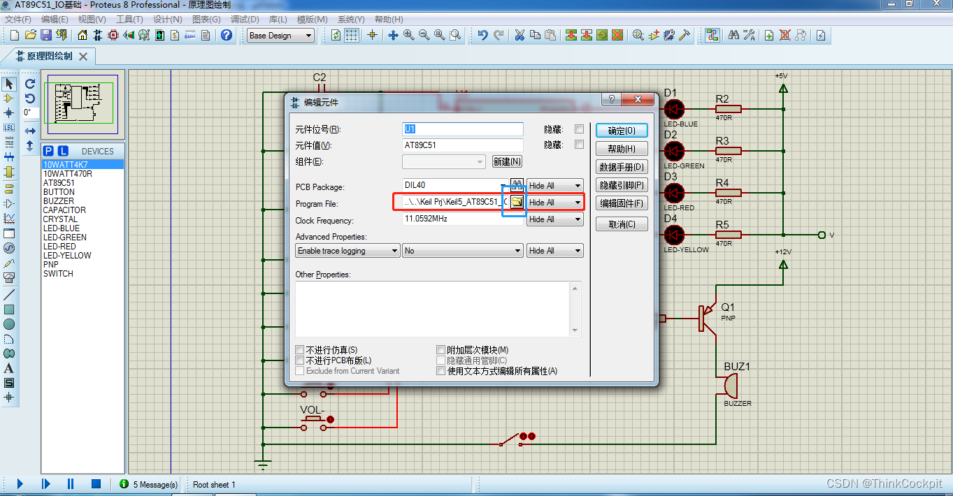Save the project with the floppy icon
Viewport: 953px width, 496px height.
point(45,35)
